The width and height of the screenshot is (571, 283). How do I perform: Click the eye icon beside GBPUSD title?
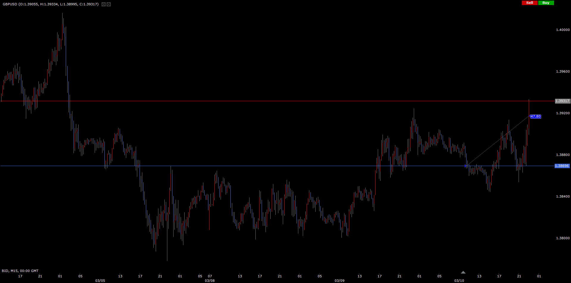tap(104, 4)
